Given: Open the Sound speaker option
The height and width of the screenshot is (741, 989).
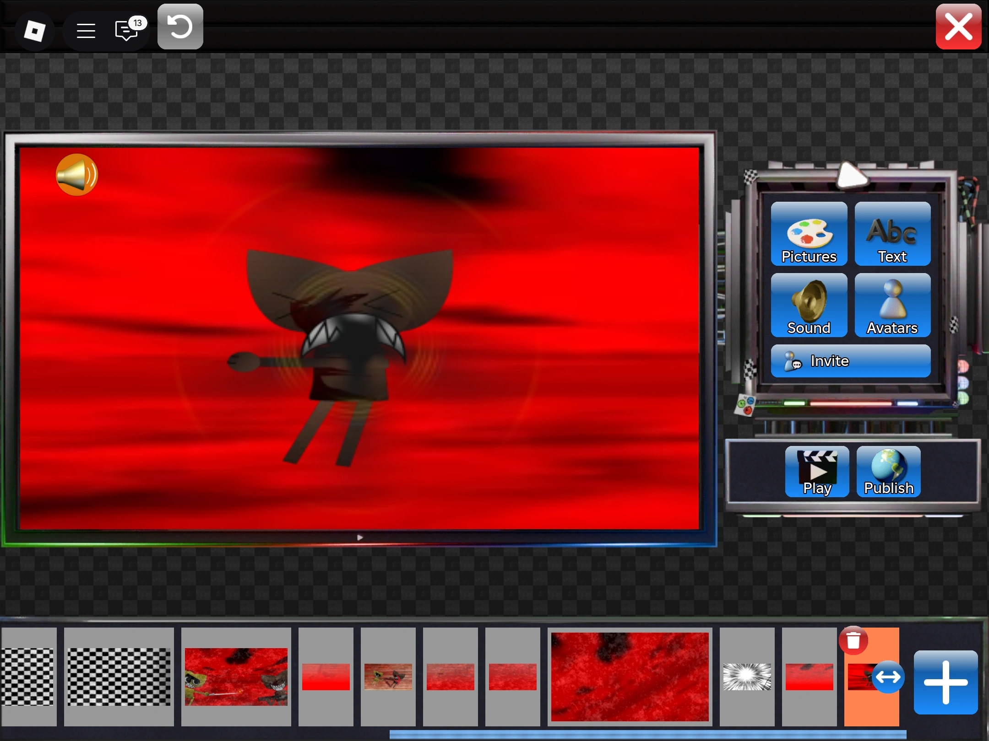Looking at the screenshot, I should 809,305.
